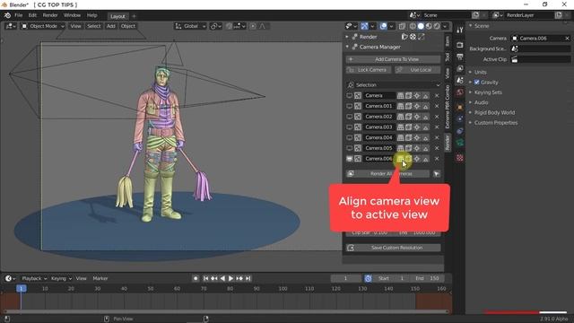Select material preview shading

(429, 26)
